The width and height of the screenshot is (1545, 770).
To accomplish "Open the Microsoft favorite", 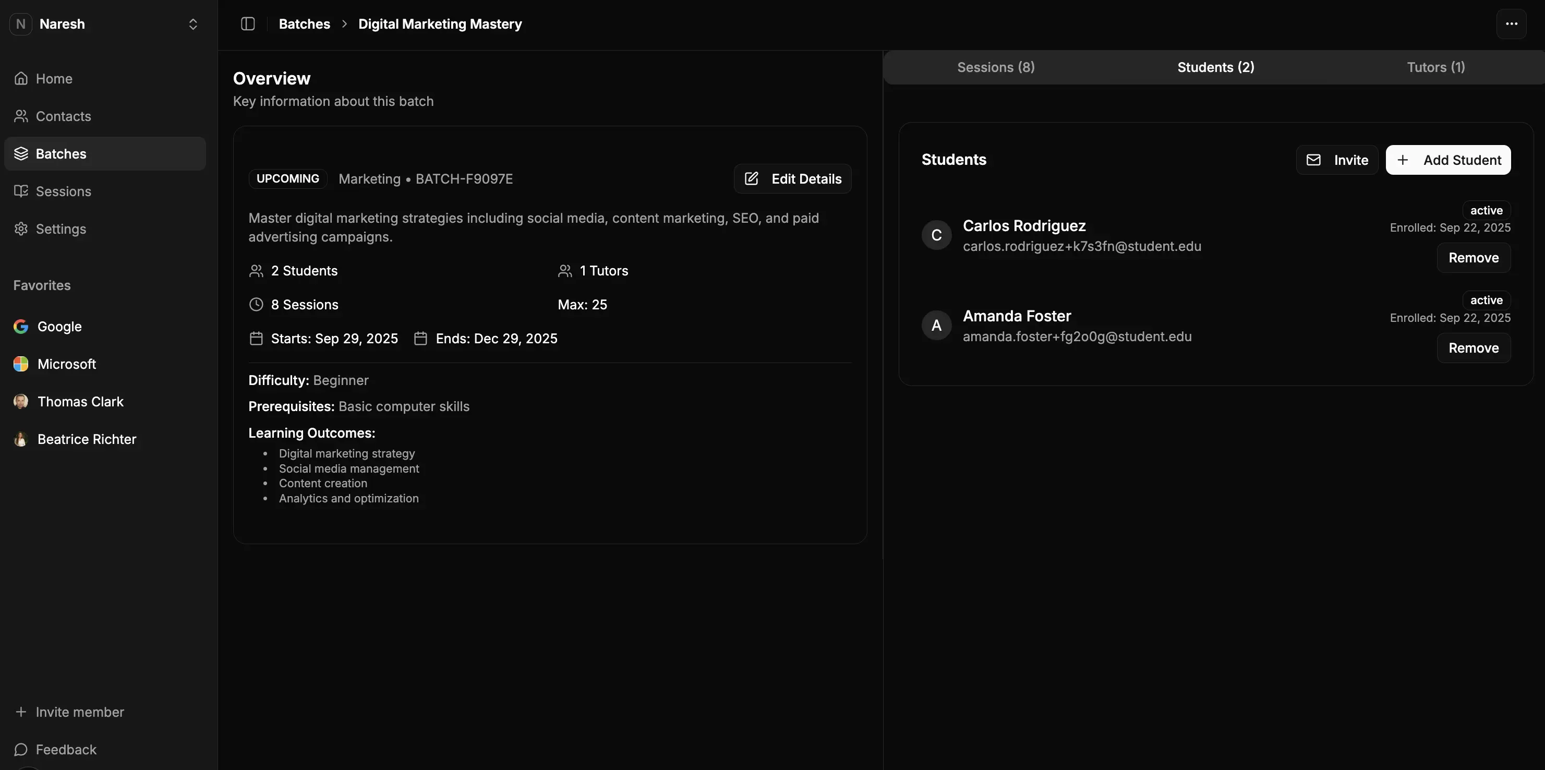I will [66, 364].
